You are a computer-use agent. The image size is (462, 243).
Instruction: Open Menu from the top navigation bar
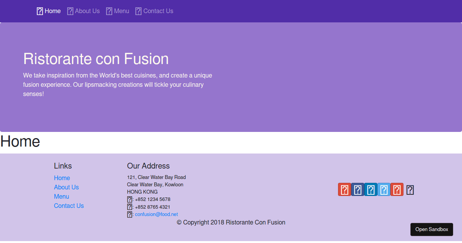[121, 11]
